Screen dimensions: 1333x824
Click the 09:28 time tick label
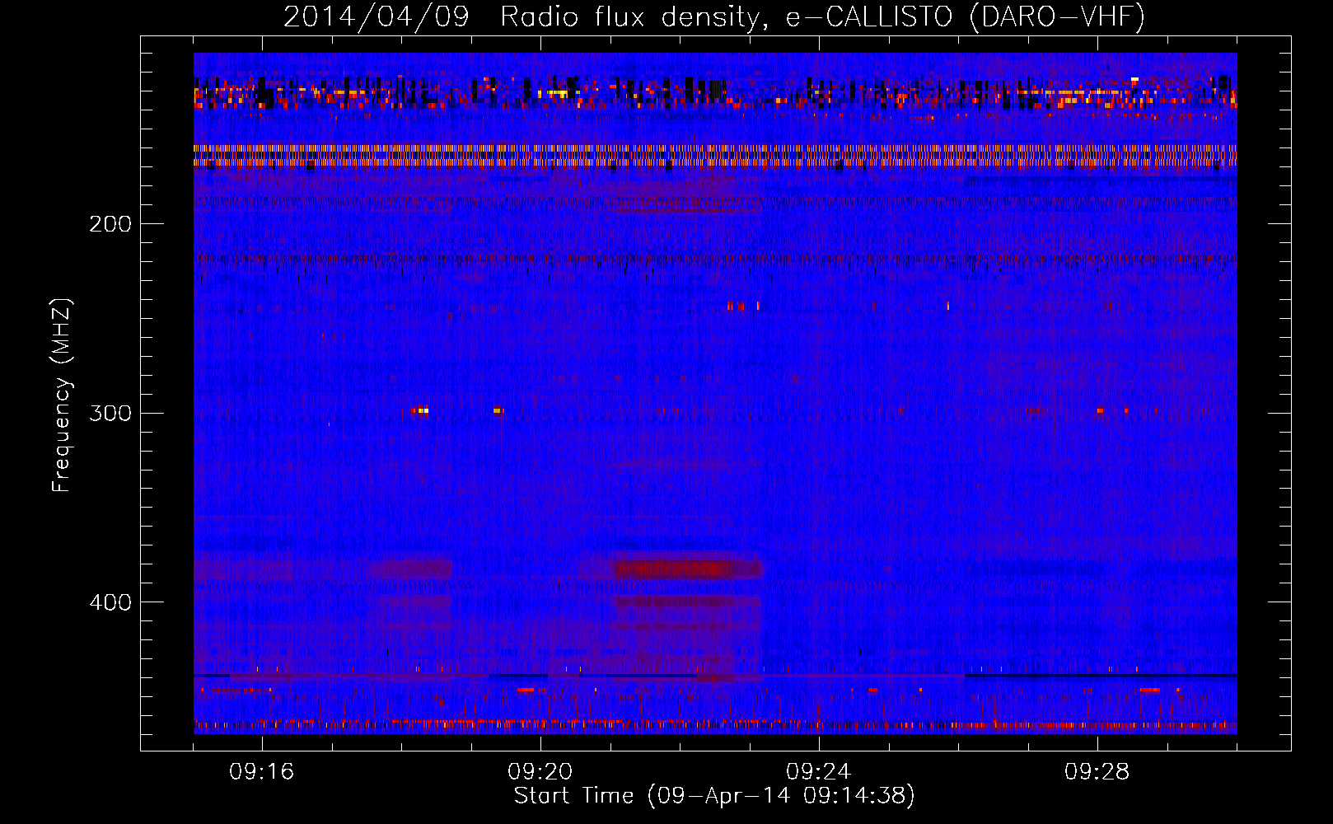[x=1097, y=772]
